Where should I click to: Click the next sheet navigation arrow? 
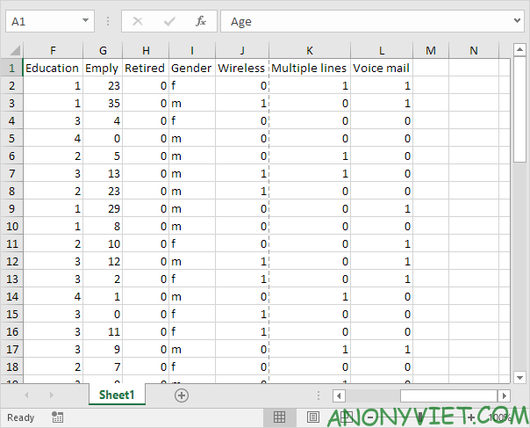pyautogui.click(x=51, y=395)
